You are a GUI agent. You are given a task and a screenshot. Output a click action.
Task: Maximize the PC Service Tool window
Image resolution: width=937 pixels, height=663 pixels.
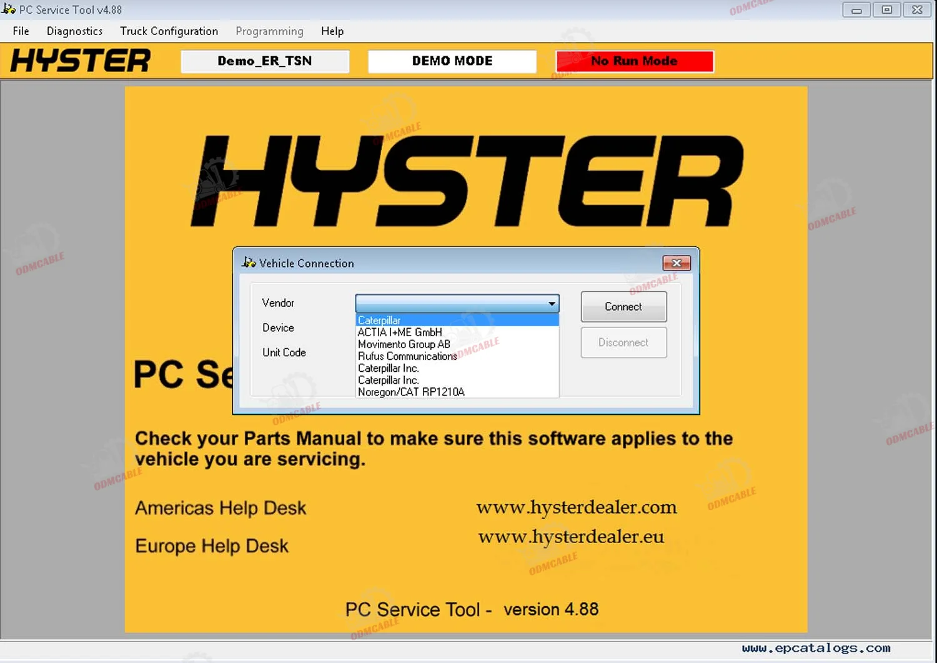point(886,10)
